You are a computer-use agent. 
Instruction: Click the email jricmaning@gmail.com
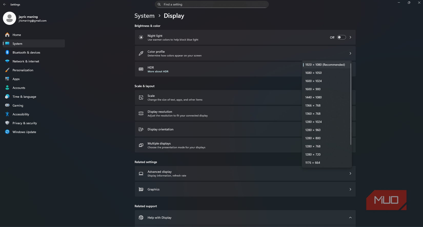coord(33,21)
